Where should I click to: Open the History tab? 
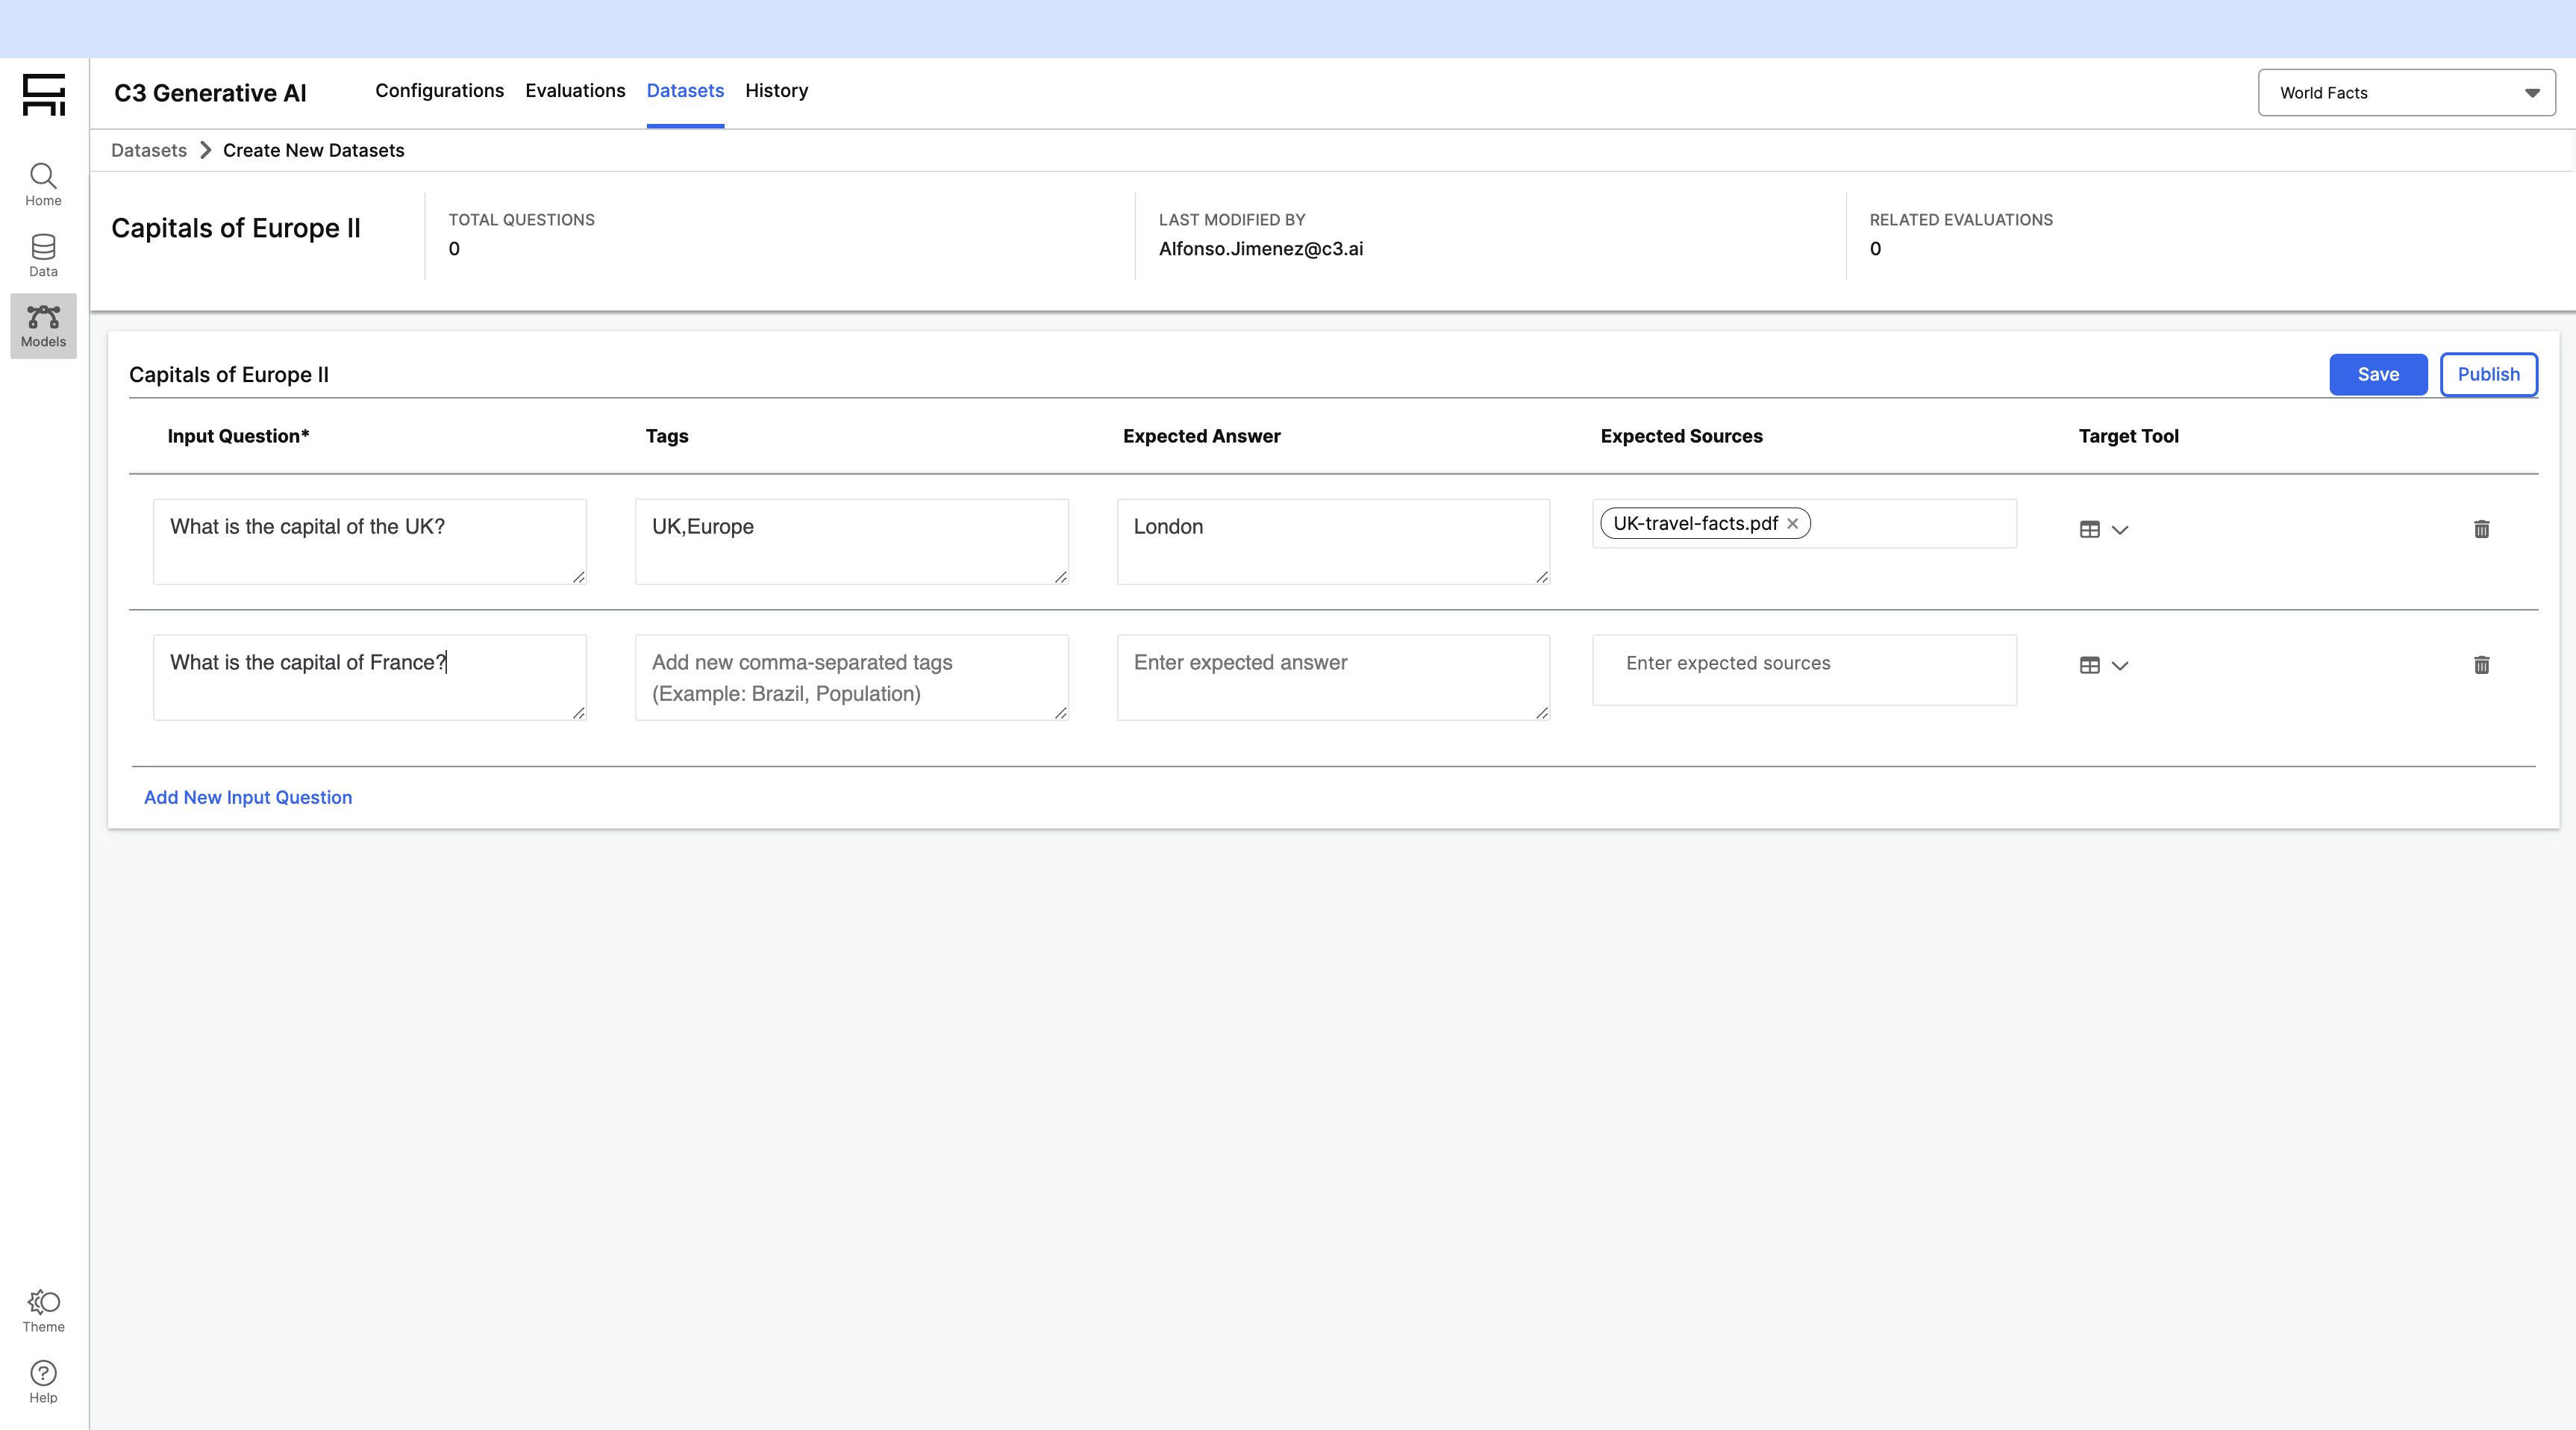point(776,91)
